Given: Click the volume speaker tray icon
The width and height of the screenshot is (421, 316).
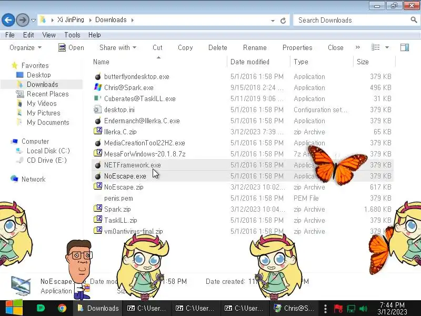Looking at the screenshot, I should (x=363, y=309).
